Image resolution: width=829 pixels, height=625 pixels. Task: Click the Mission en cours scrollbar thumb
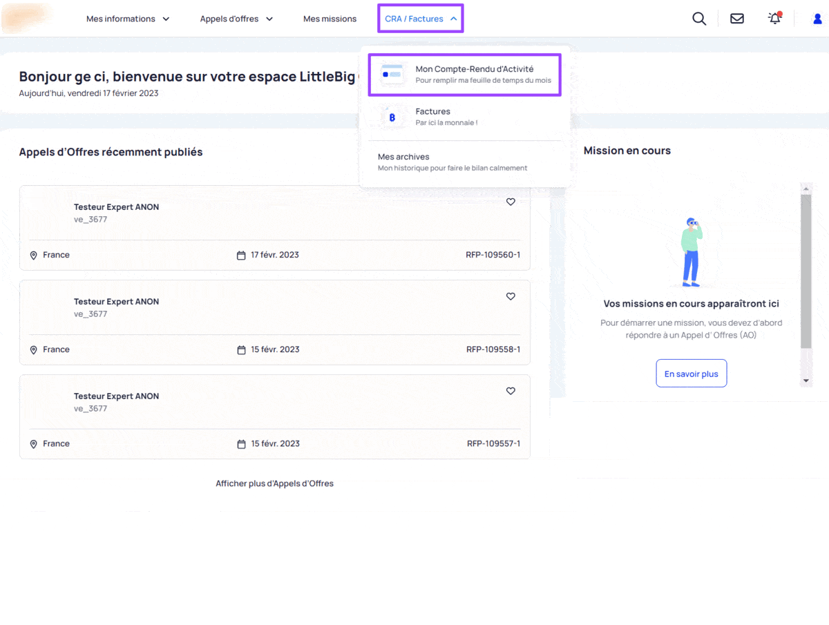click(x=806, y=271)
